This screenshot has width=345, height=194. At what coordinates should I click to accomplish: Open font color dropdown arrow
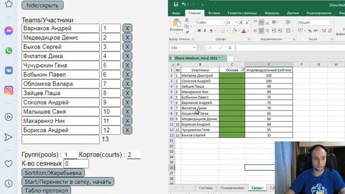click(248, 31)
